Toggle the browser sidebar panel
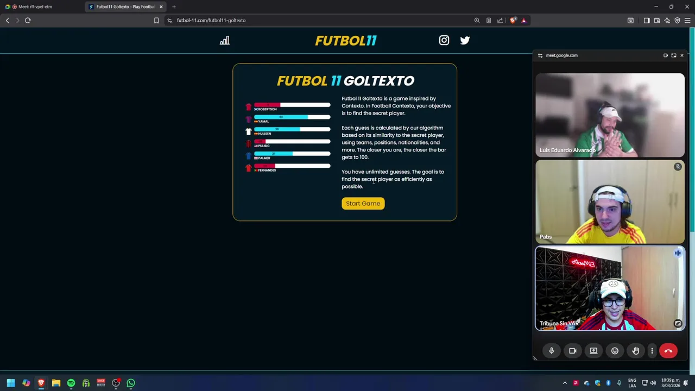 [647, 21]
